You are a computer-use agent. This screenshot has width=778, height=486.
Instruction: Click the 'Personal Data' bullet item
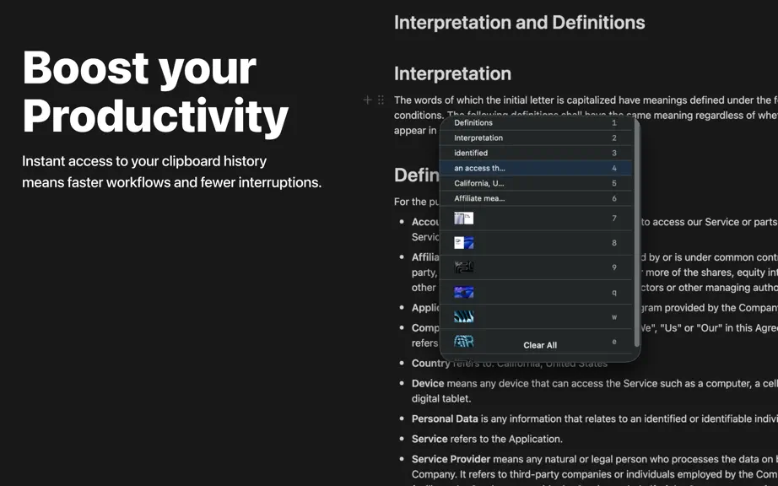(x=586, y=418)
